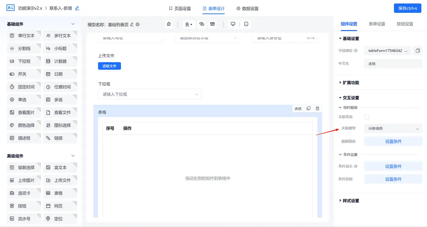Viewport: 427px width, 227px height.
Task: Open PC preview with the monitor icon
Action: click(x=233, y=24)
